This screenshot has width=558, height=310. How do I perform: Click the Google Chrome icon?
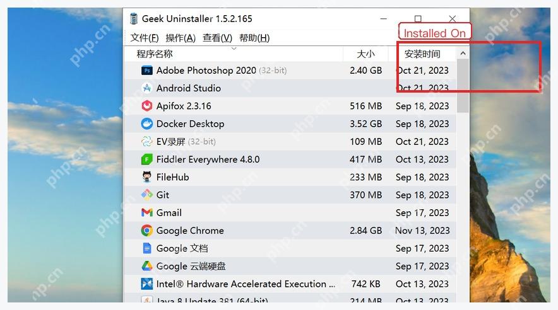click(x=147, y=231)
